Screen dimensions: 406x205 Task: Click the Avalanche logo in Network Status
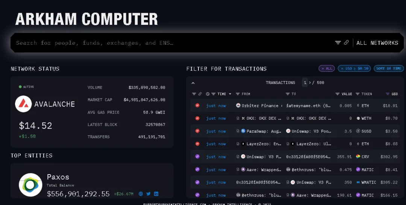pos(23,104)
